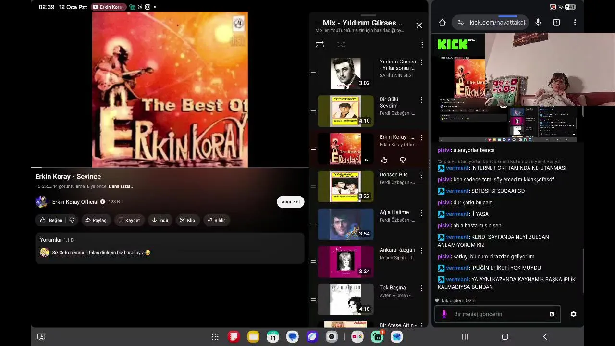Share video with Paylaş button
The height and width of the screenshot is (346, 615).
point(96,220)
